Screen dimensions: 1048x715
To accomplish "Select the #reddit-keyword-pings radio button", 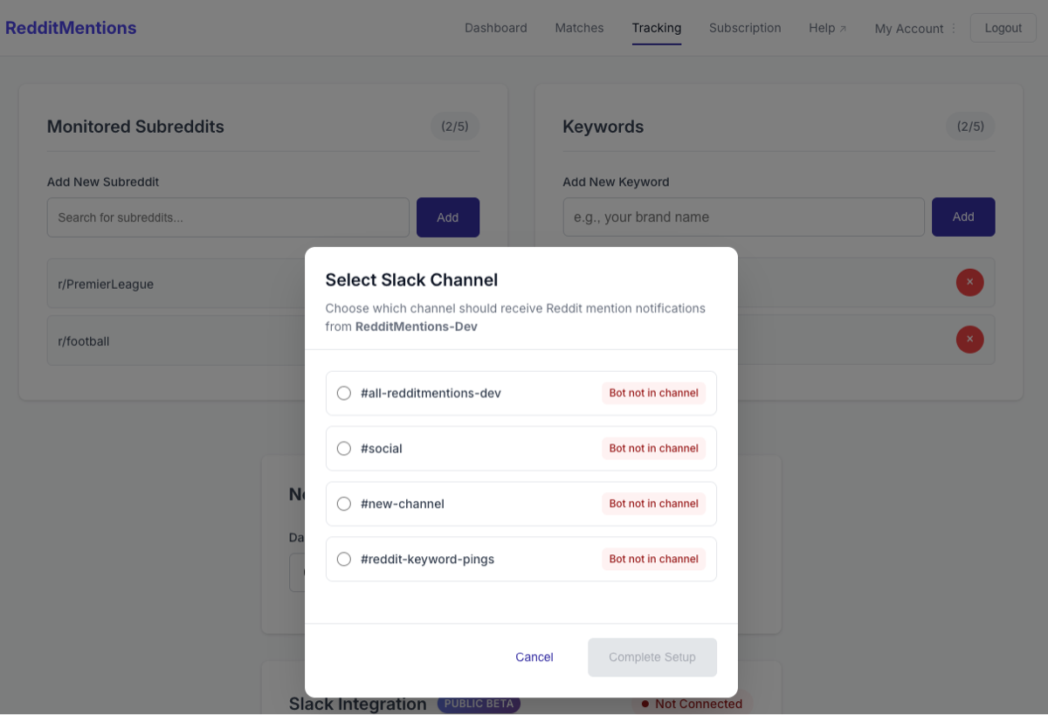I will (343, 559).
